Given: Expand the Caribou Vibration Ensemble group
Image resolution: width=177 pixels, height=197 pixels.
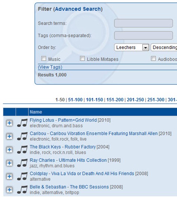Looking at the screenshot, I should click(x=9, y=136).
